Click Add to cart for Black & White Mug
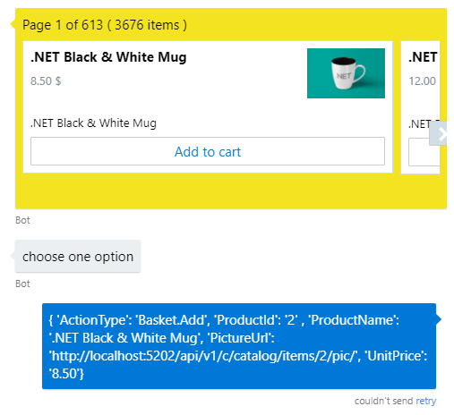 click(208, 151)
